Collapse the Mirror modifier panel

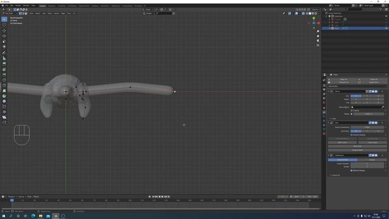click(x=329, y=91)
